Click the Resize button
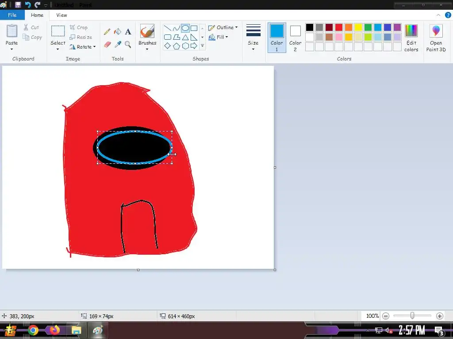 click(x=81, y=37)
